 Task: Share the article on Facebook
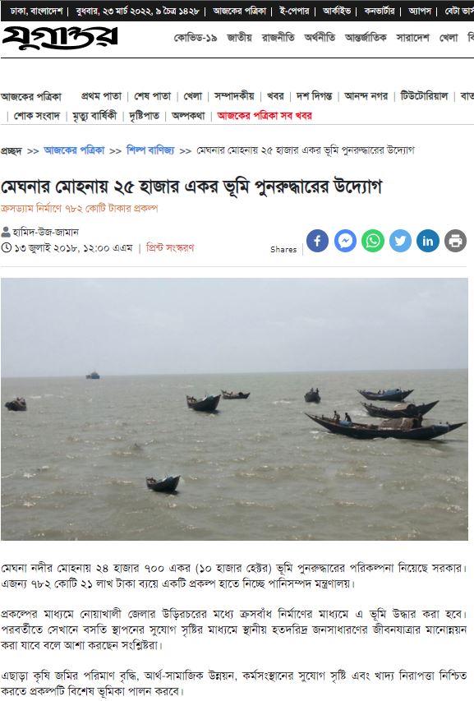click(317, 241)
